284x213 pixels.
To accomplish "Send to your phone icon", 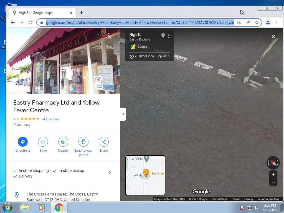I will [x=83, y=142].
